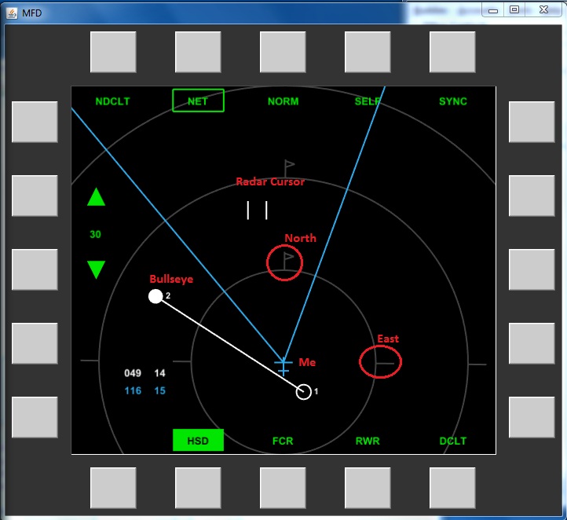Click the top bezel button above NORM
This screenshot has height=520, width=567.
pyautogui.click(x=283, y=52)
